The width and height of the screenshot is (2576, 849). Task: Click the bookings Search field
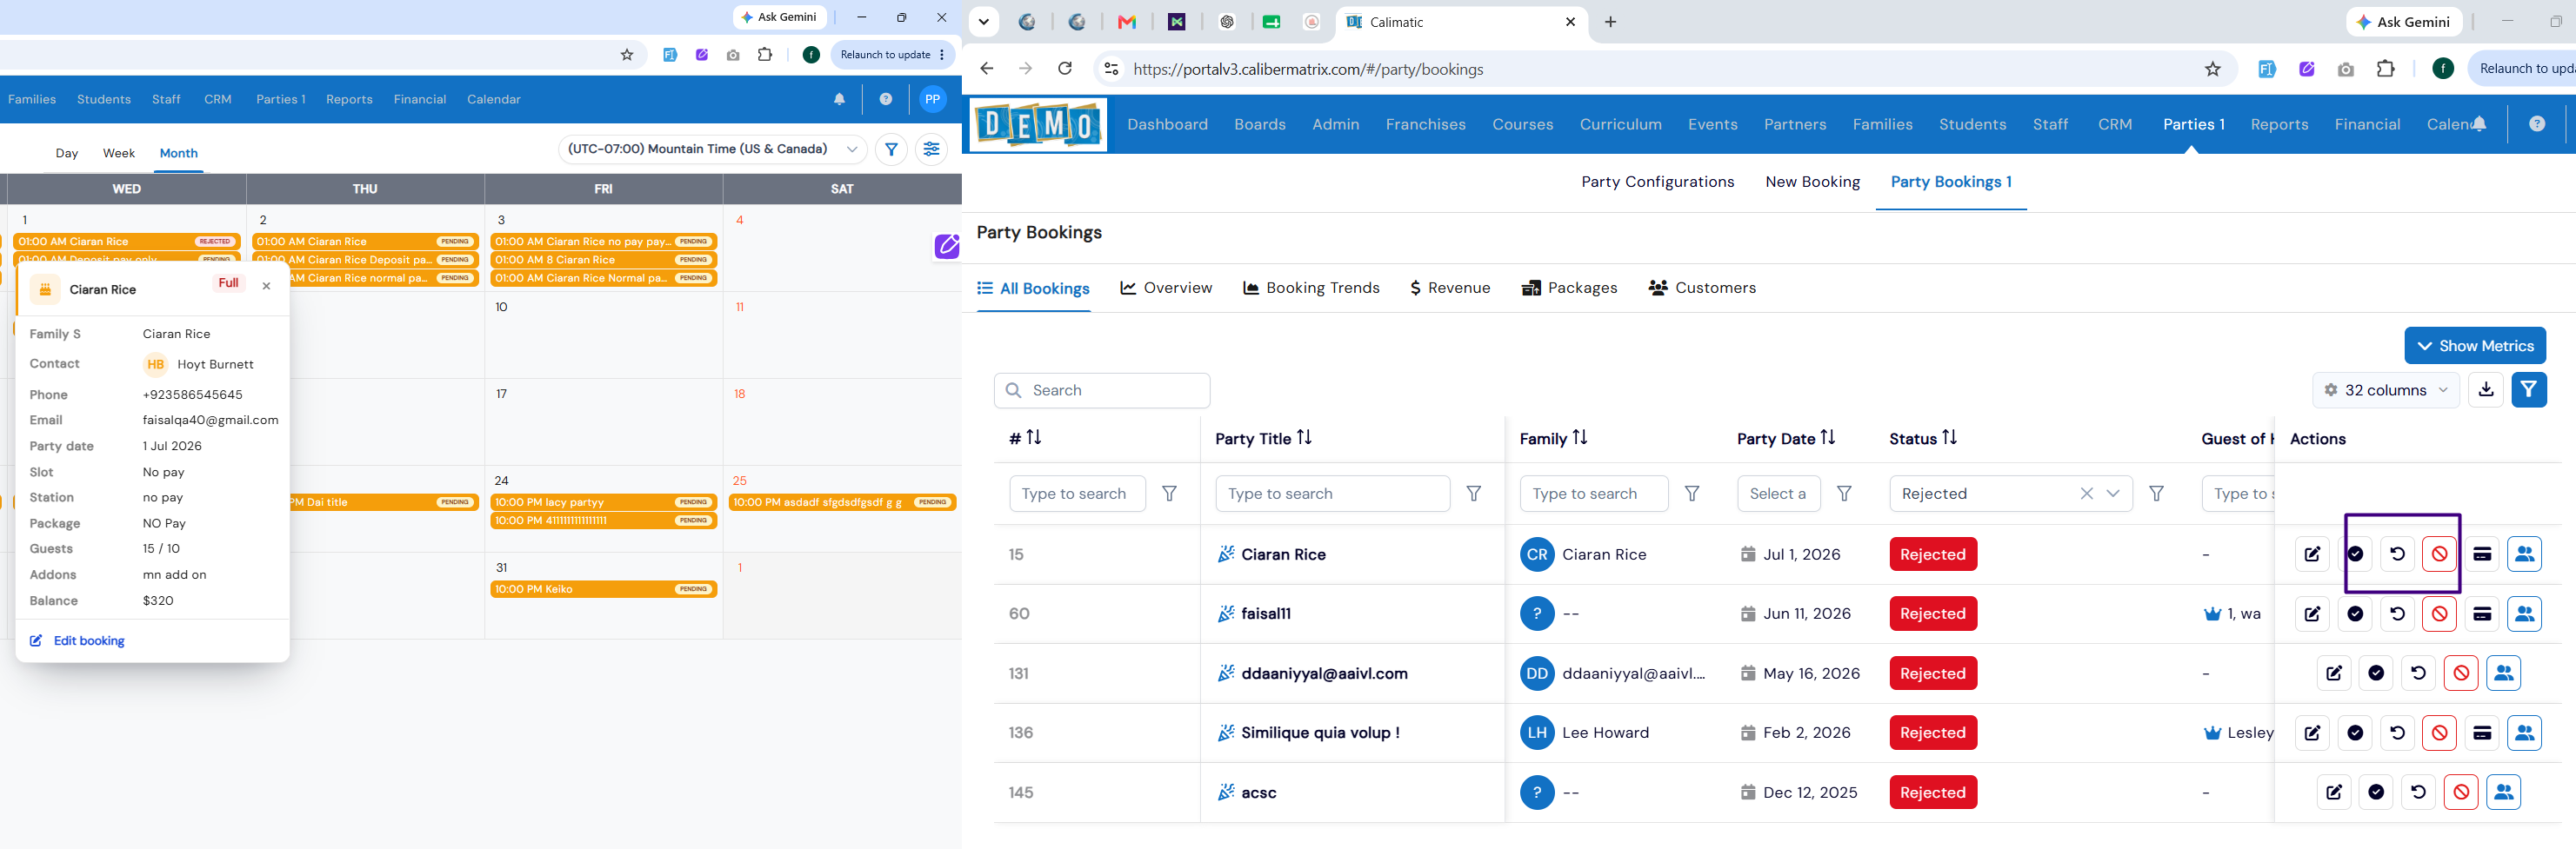[1101, 390]
